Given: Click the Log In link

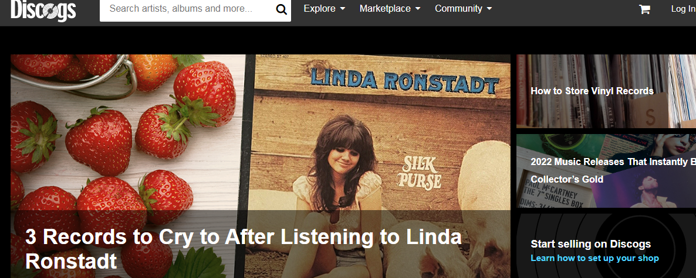Looking at the screenshot, I should [683, 9].
